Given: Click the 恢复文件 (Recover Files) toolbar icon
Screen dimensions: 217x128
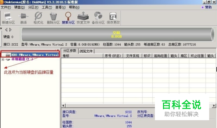Looking at the screenshot, I should coord(83,18).
